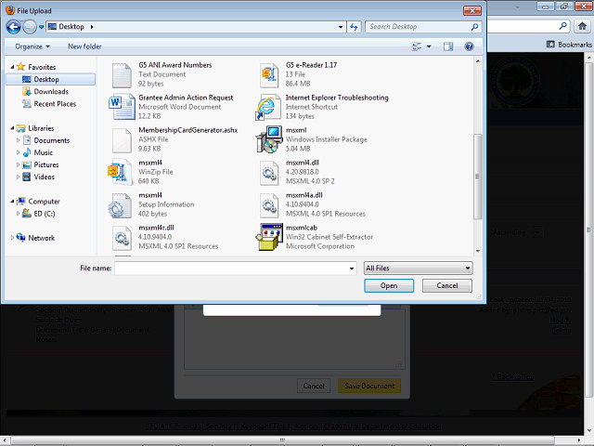
Task: Select the Pictures library
Action: click(45, 164)
